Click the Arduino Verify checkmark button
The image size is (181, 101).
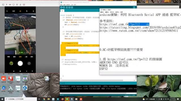click(x=61, y=7)
